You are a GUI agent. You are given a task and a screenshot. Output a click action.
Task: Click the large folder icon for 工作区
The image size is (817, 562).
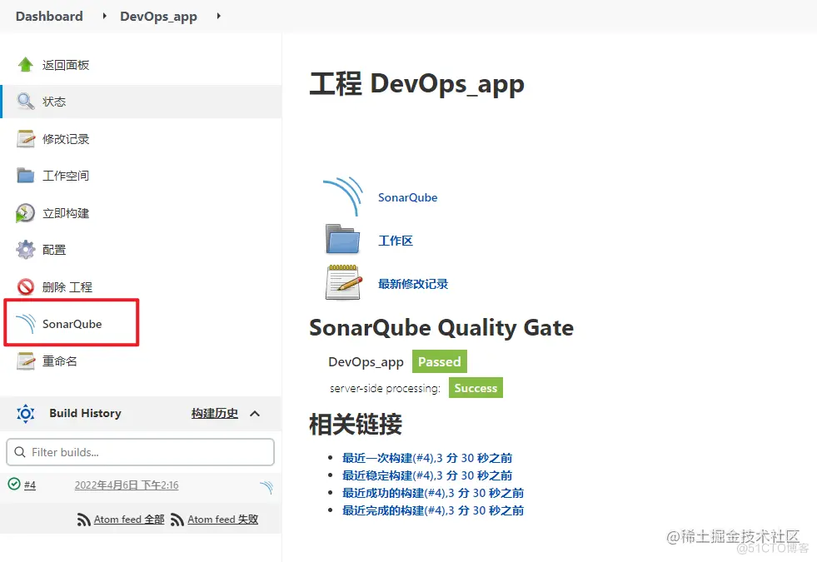(x=342, y=239)
